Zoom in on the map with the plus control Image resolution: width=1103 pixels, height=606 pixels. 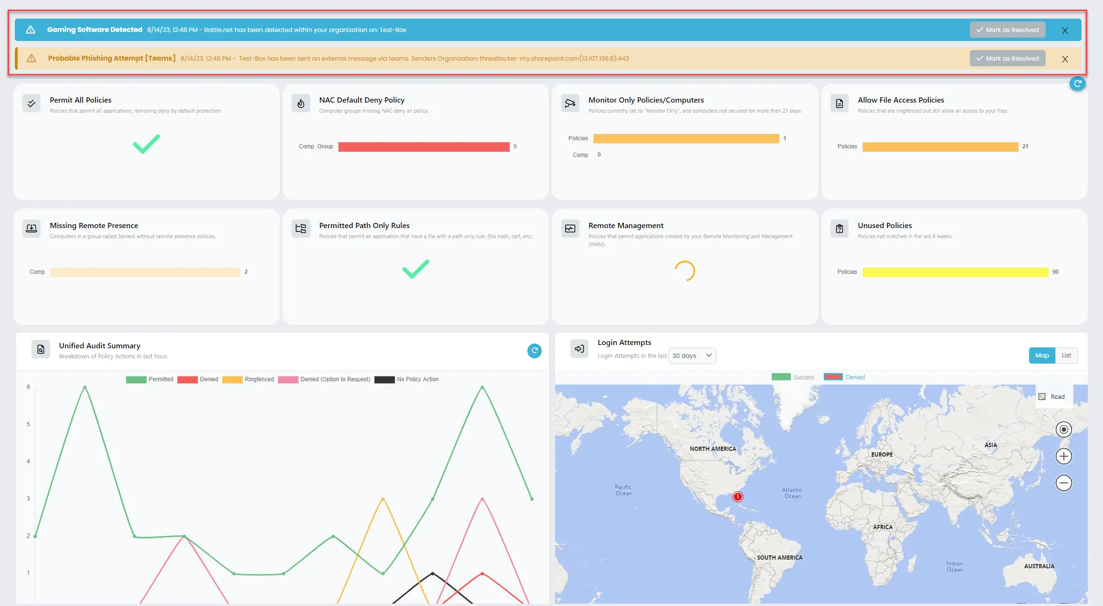[x=1063, y=456]
